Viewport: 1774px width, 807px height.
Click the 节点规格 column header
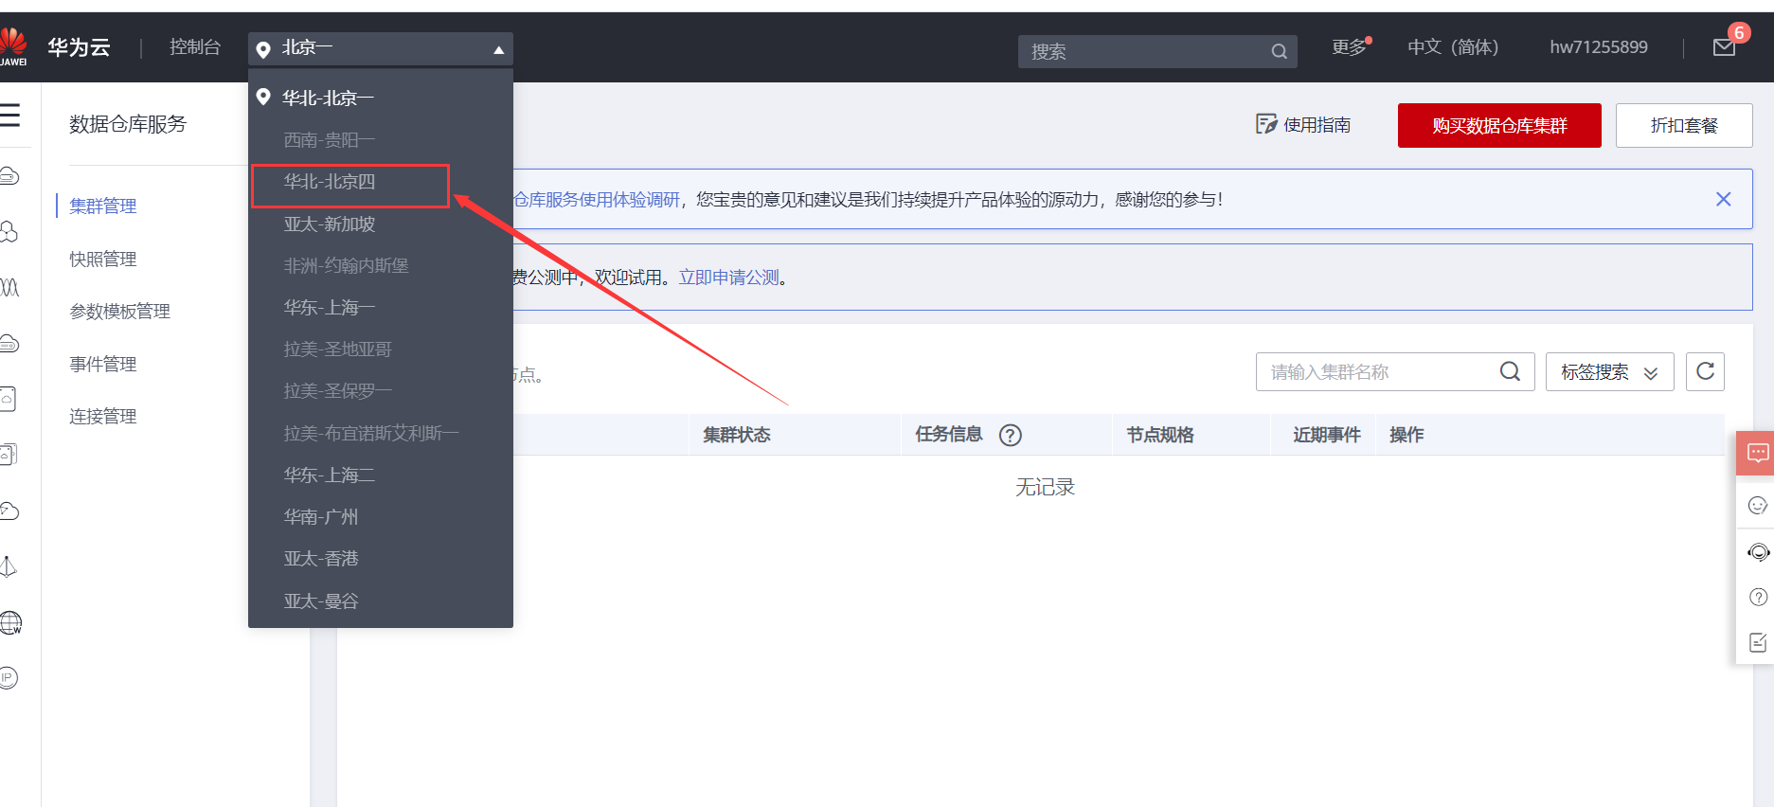click(1160, 435)
